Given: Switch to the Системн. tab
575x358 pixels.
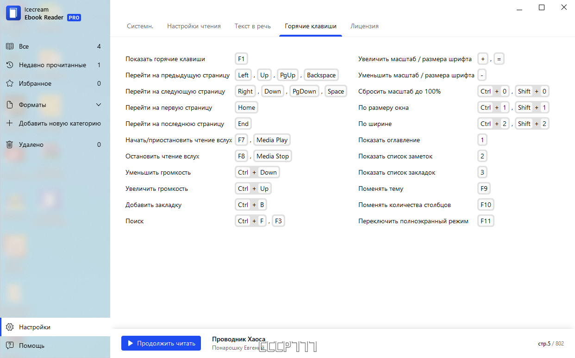Looking at the screenshot, I should click(x=140, y=26).
